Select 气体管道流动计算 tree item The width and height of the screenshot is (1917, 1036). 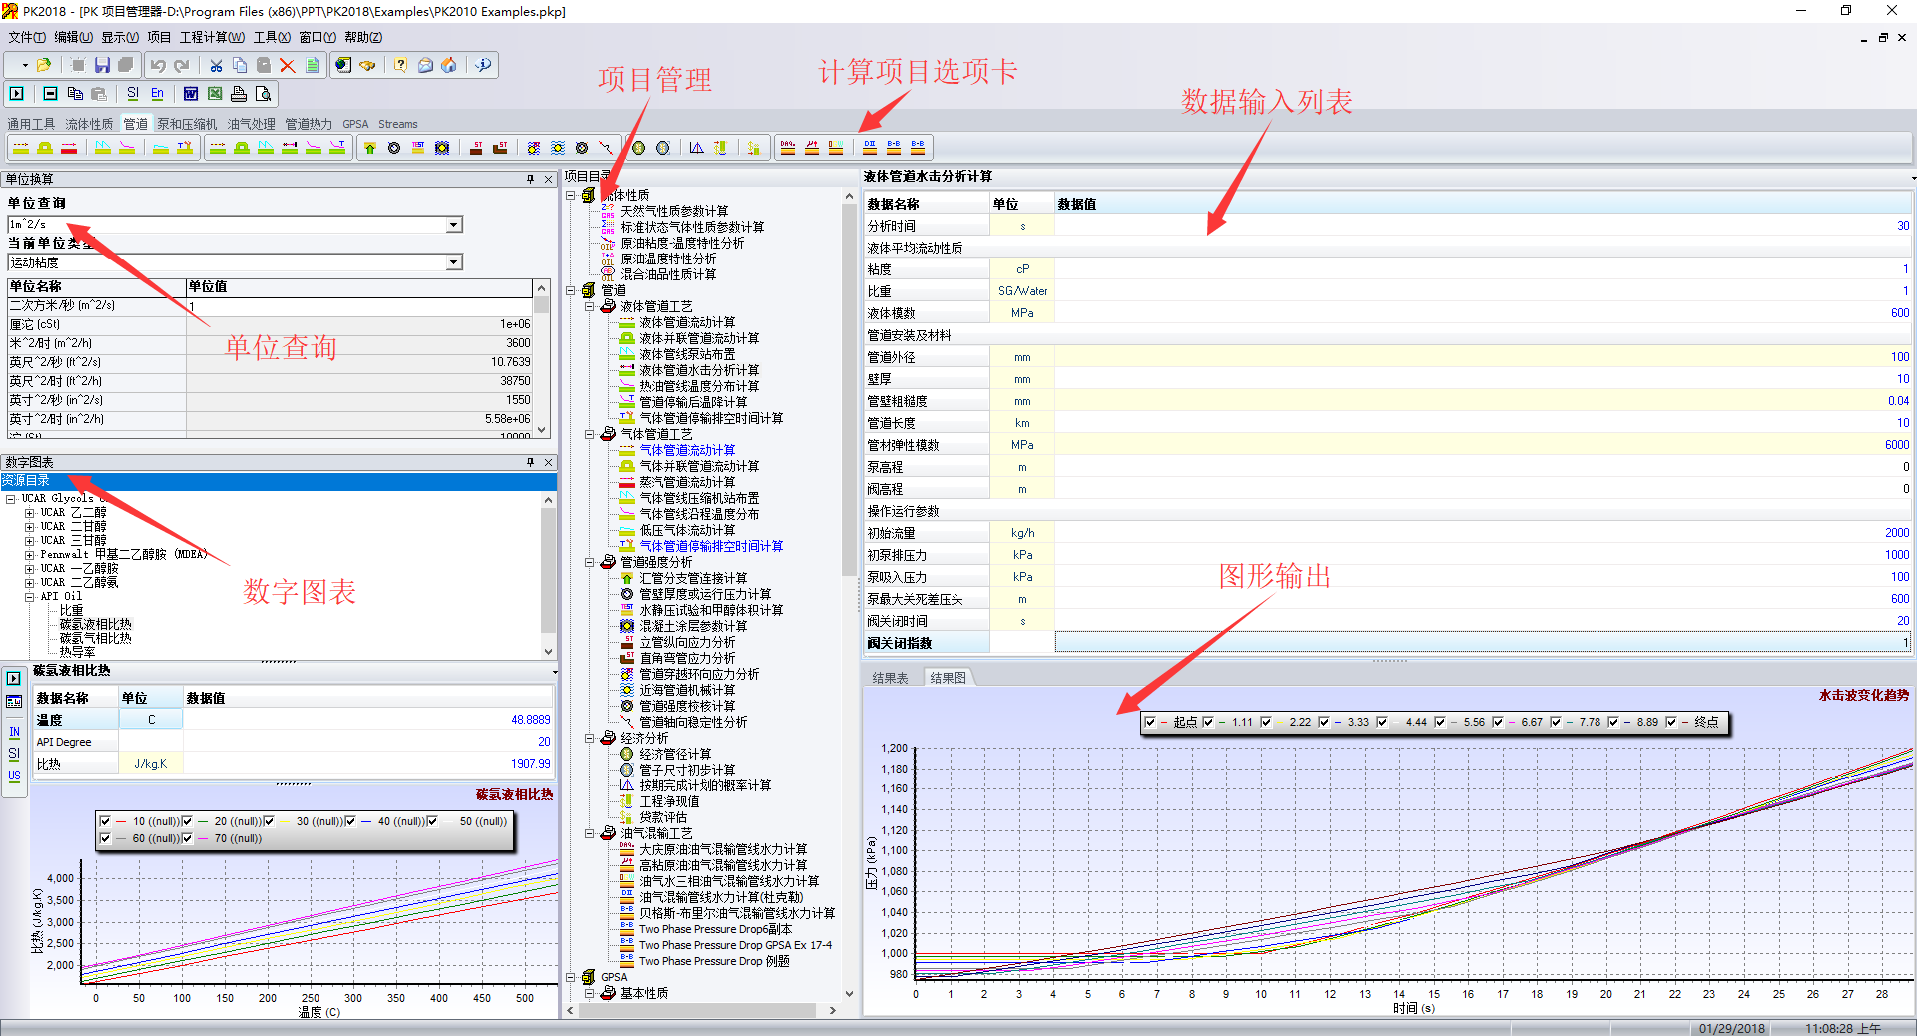(687, 450)
